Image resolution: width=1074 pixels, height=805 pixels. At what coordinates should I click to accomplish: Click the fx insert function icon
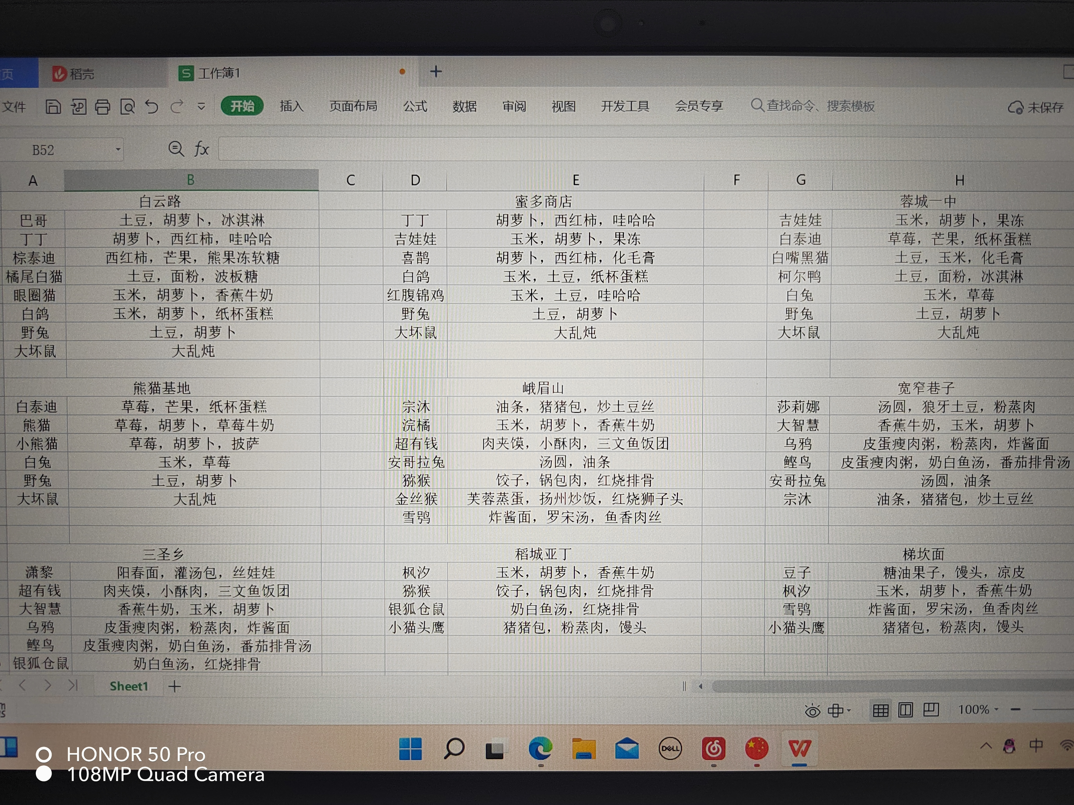point(201,148)
